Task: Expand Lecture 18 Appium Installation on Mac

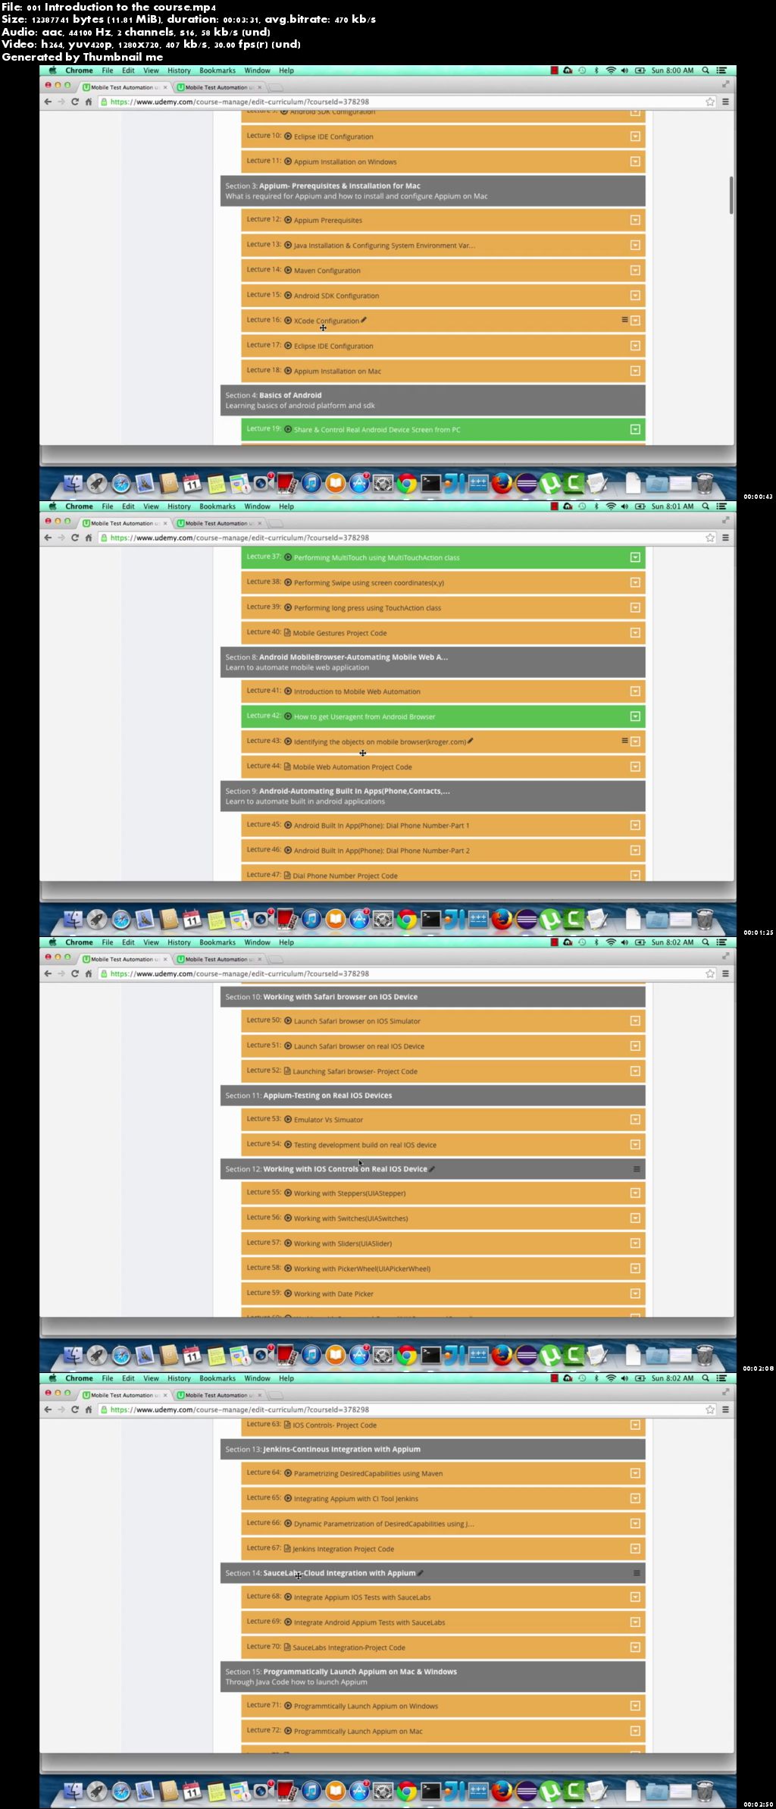Action: (x=635, y=371)
